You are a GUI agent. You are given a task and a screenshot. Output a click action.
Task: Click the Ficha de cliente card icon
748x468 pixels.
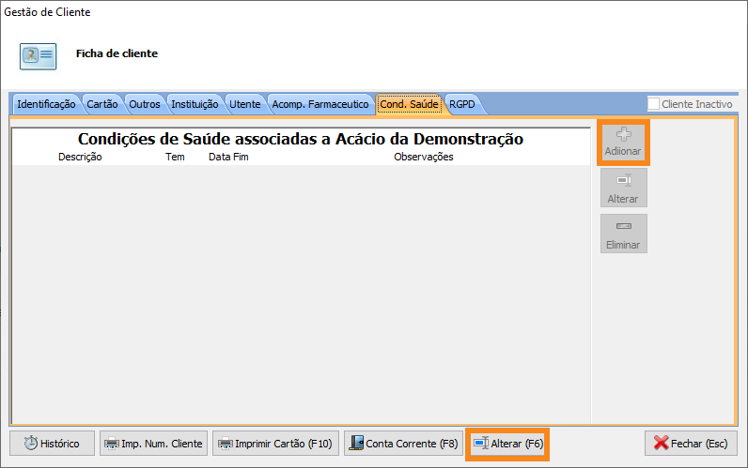point(39,54)
